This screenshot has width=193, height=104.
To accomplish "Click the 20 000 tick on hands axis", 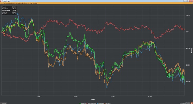I will pos(150,97).
